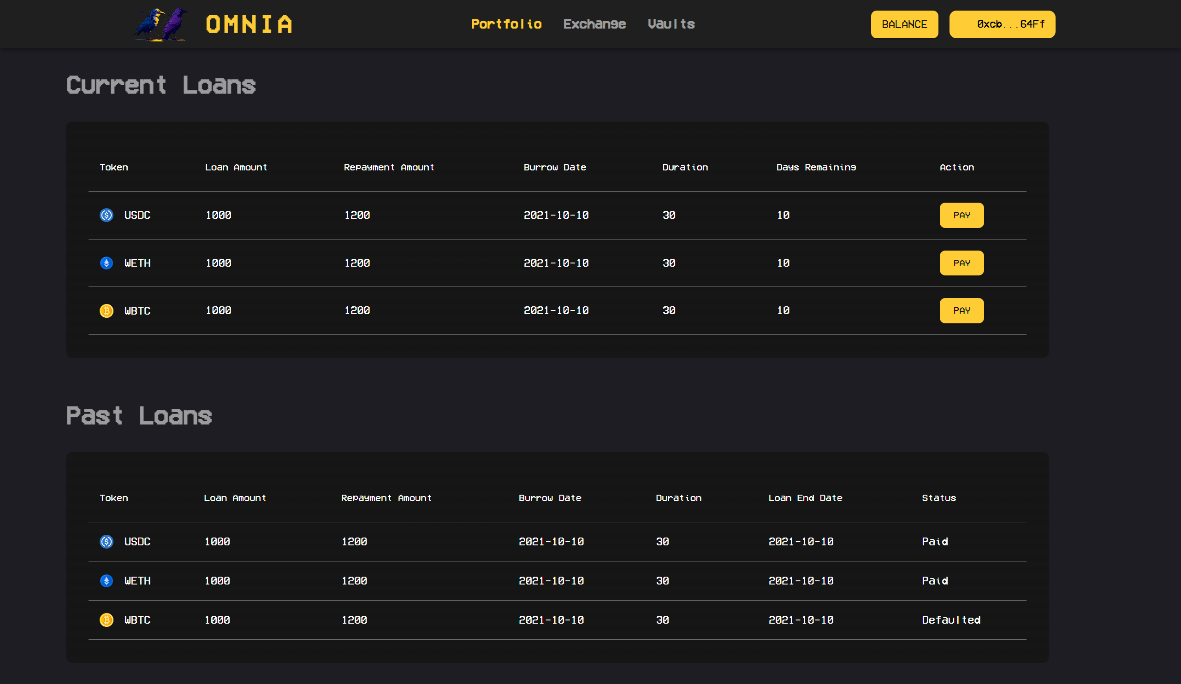Viewport: 1181px width, 684px height.
Task: Pay the WETH loan
Action: 961,263
